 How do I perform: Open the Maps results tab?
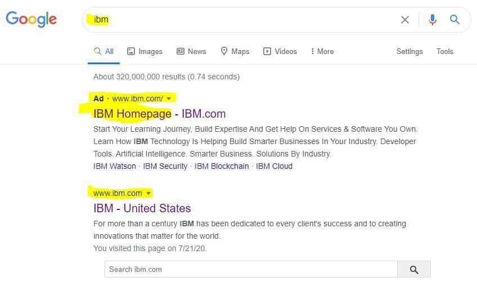point(235,51)
